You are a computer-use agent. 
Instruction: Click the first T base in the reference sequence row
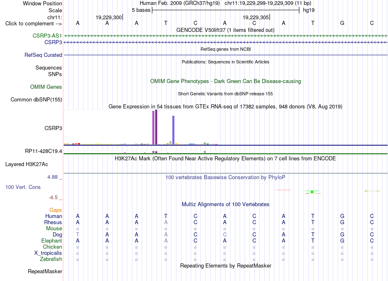coord(166,23)
